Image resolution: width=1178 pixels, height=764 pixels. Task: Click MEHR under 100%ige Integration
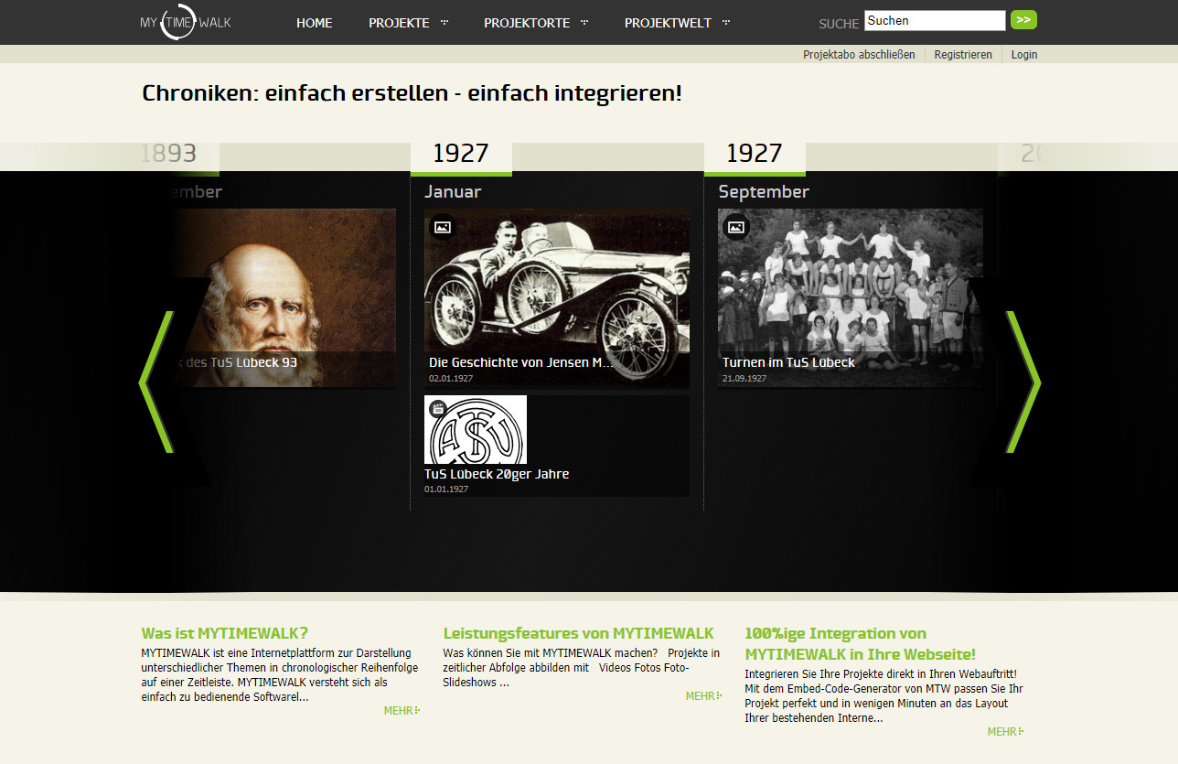click(x=1005, y=732)
